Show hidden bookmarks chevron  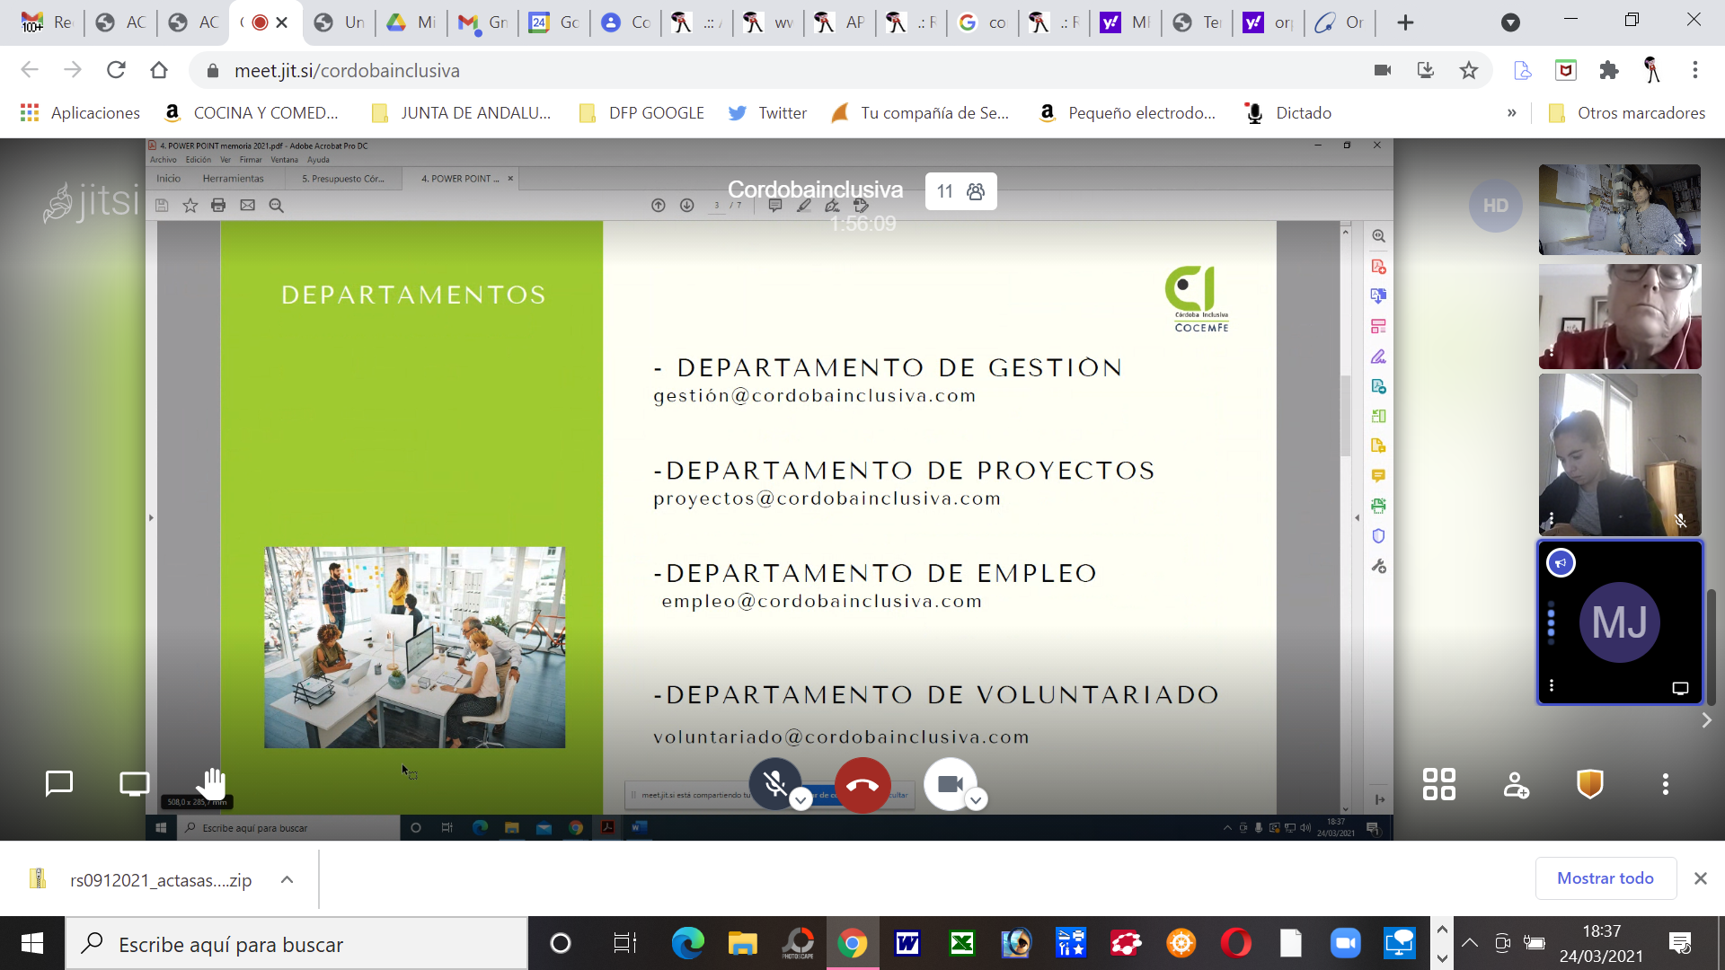[x=1511, y=113]
